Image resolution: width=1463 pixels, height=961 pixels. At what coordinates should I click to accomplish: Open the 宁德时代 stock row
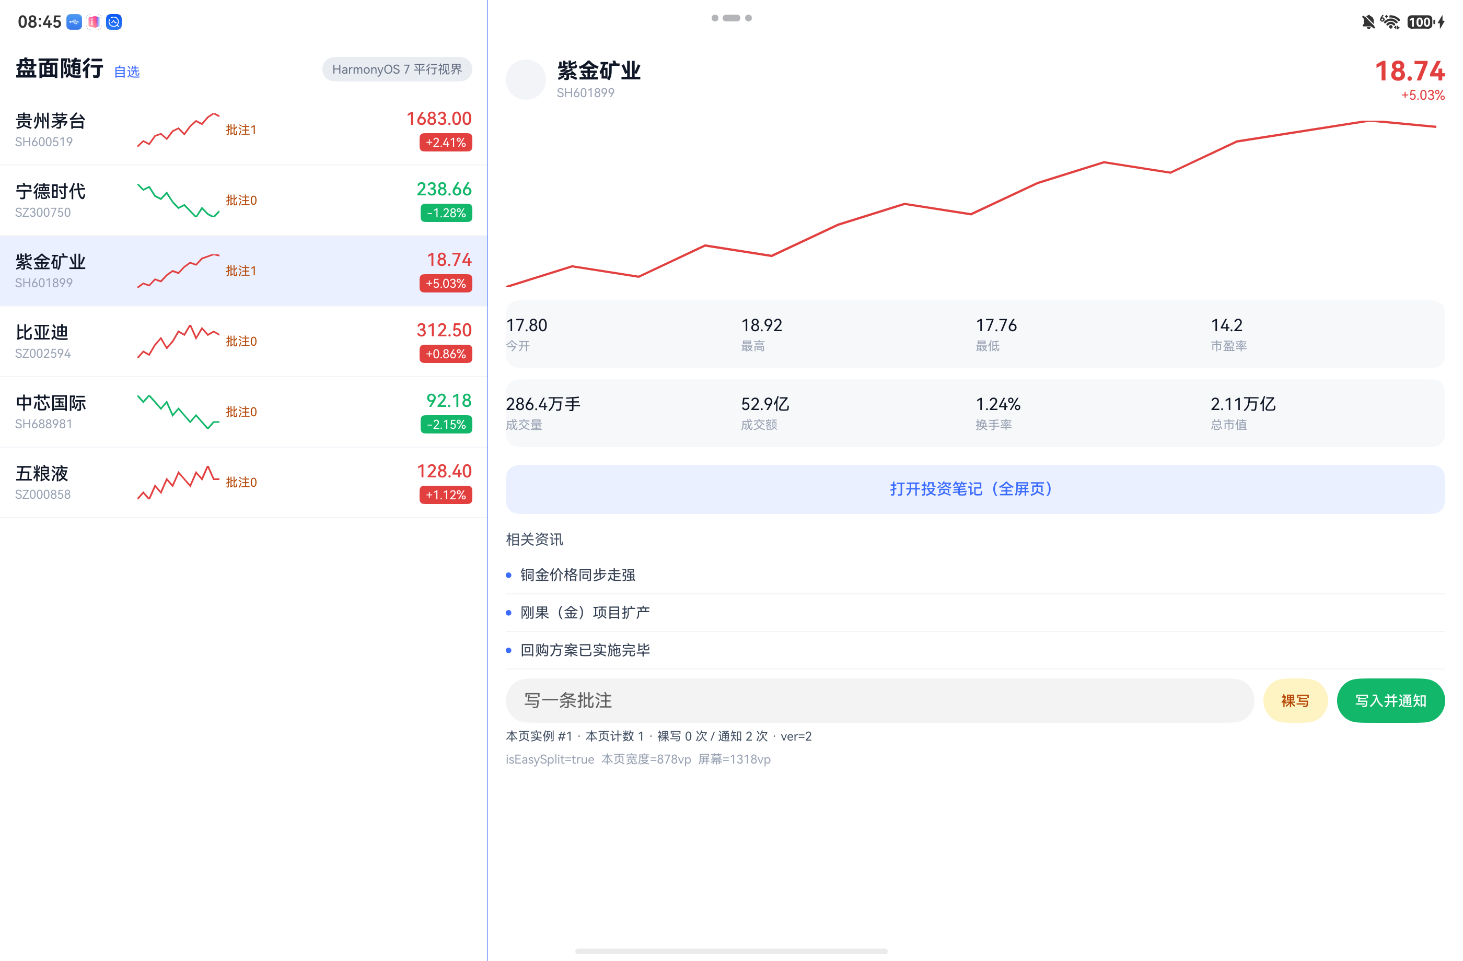(243, 201)
